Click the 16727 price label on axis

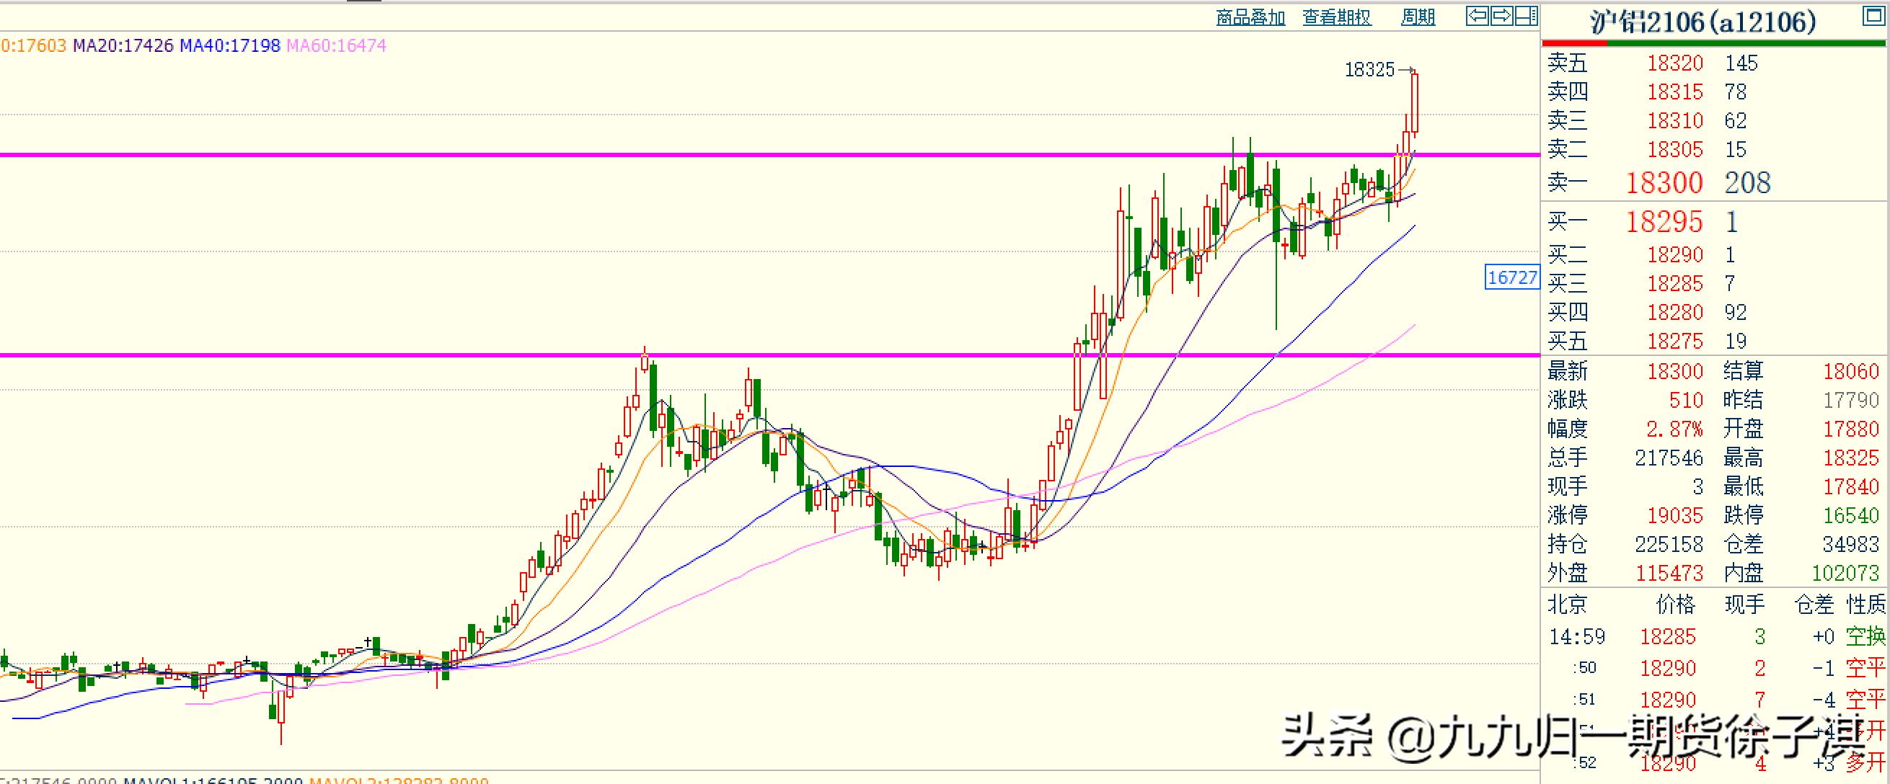pos(1511,277)
